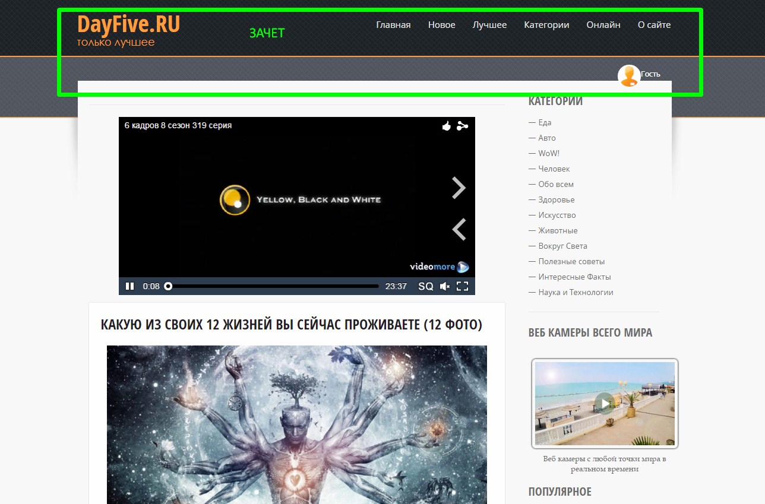Open the Онлайн menu item
This screenshot has height=504, width=765.
(x=603, y=25)
